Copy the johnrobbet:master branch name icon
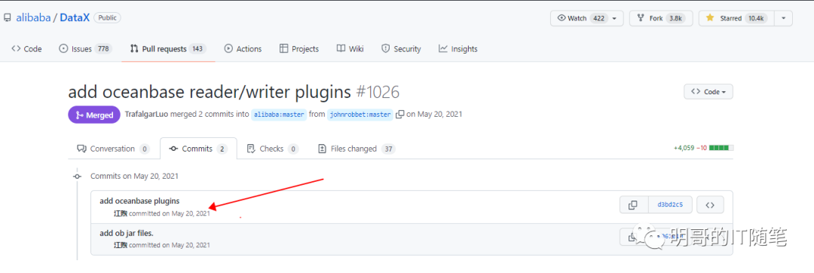Viewport: 814px width, 273px height. [x=399, y=114]
